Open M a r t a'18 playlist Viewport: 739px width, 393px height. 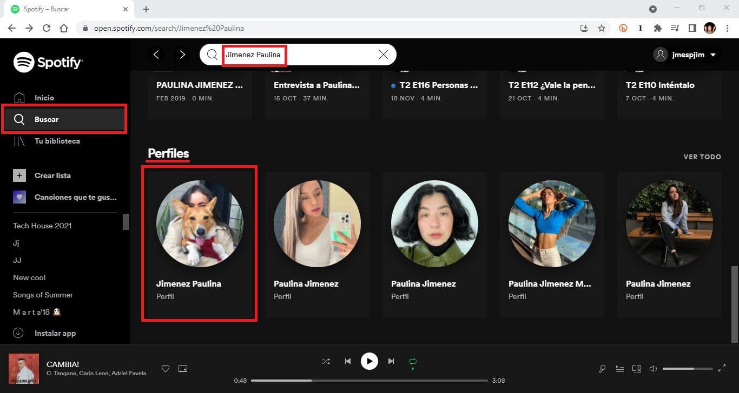tap(37, 312)
